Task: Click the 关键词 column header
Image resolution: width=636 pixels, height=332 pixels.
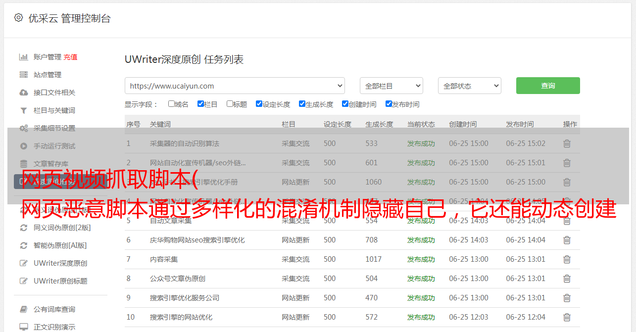Action: [x=160, y=124]
